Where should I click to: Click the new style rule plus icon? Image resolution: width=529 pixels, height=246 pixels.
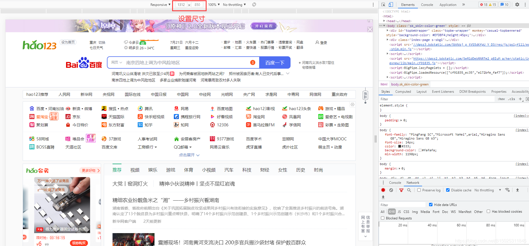pyautogui.click(x=520, y=99)
